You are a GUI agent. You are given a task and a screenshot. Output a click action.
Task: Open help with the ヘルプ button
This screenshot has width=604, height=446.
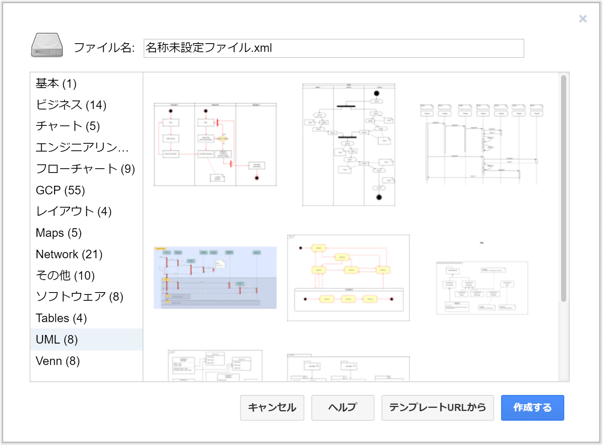(x=343, y=408)
